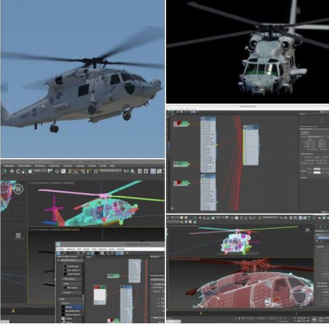Select the small green node in lower-left Slate view
329x329 pixels.
[x=113, y=276]
